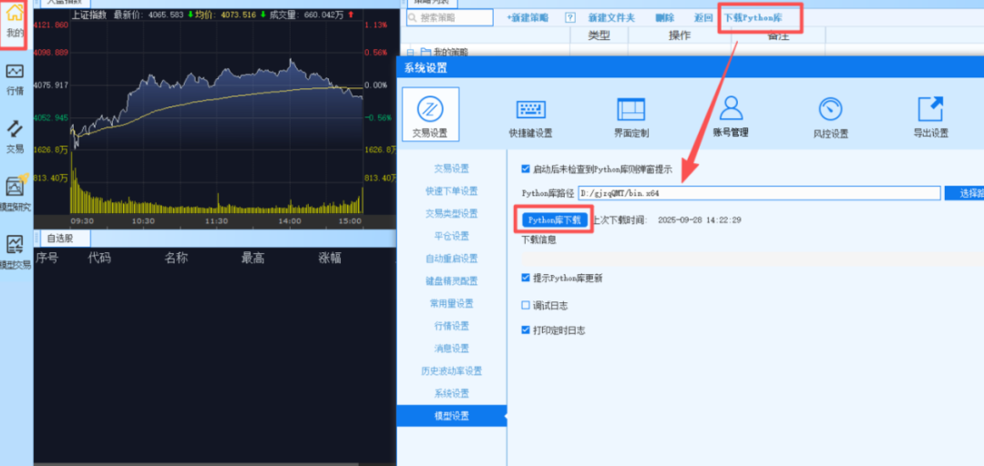This screenshot has width=984, height=466.
Task: Open 交易类型设置 in settings list
Action: pos(452,213)
